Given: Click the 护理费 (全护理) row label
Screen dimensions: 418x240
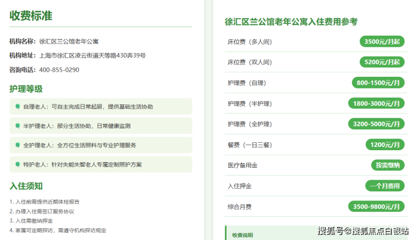Looking at the screenshot, I should (x=250, y=124).
